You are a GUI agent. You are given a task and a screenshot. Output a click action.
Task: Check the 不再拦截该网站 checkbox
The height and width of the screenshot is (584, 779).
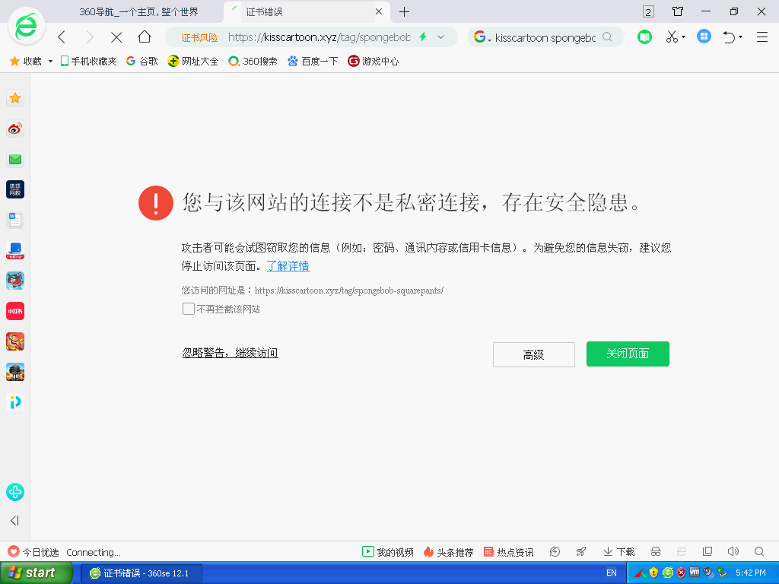[x=188, y=309]
